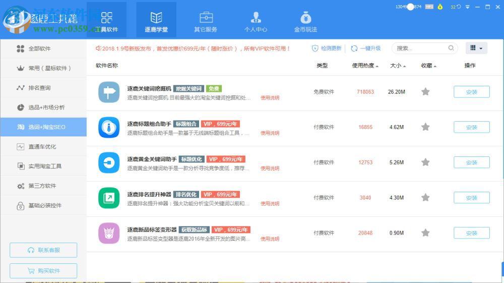504x283 pixels.
Task: Install 逐鹿关键词挖掘机
Action: (x=472, y=92)
